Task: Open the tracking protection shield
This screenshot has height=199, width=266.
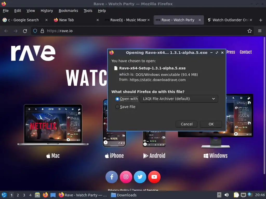Action: pyautogui.click(x=35, y=31)
